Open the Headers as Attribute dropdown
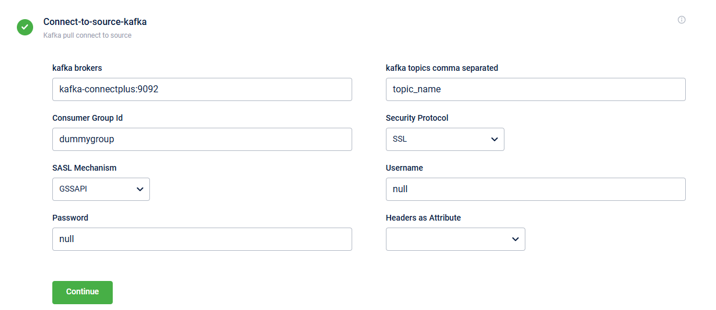This screenshot has width=716, height=310. [x=455, y=239]
